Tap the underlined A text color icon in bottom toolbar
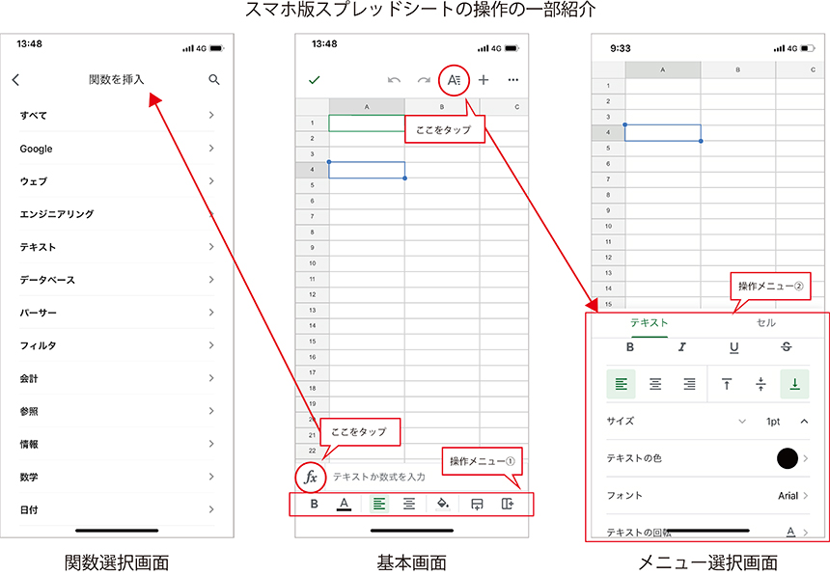The height and width of the screenshot is (575, 830). (345, 505)
